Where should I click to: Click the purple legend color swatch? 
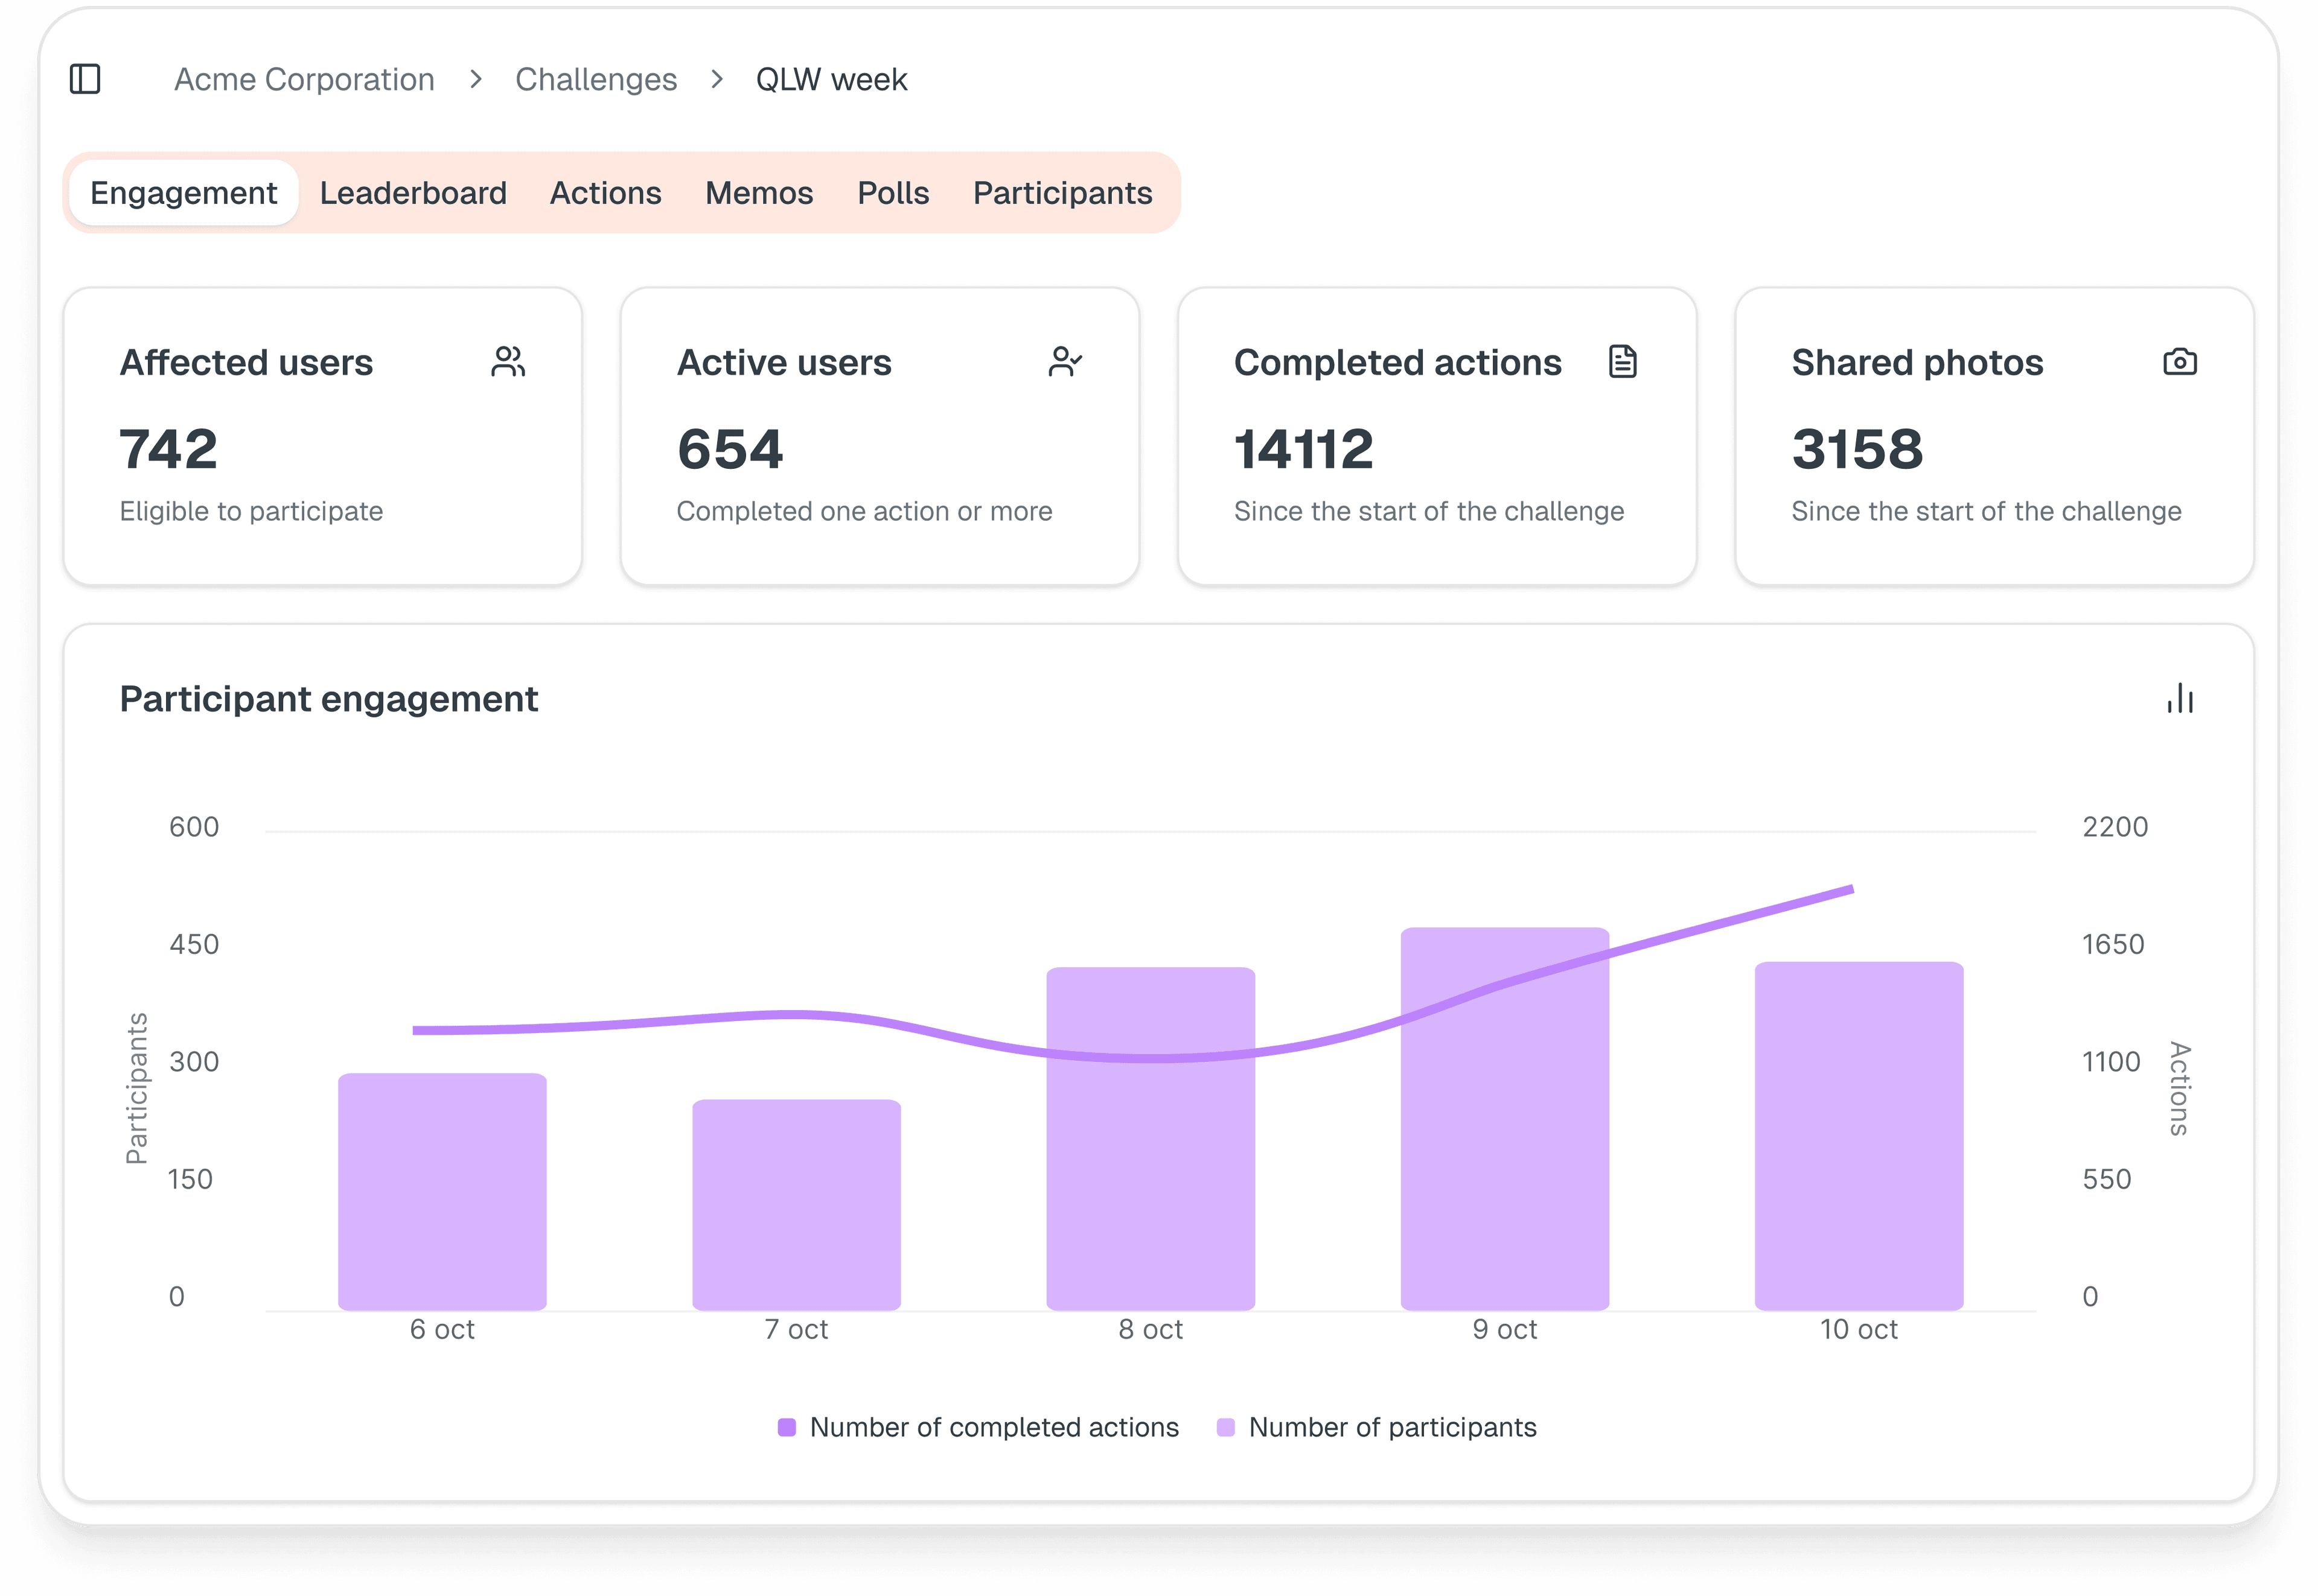click(x=787, y=1427)
